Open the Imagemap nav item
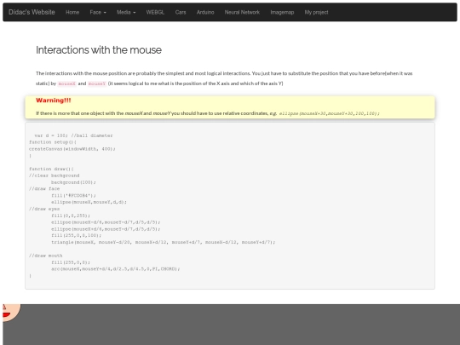The width and height of the screenshot is (460, 345). (282, 12)
